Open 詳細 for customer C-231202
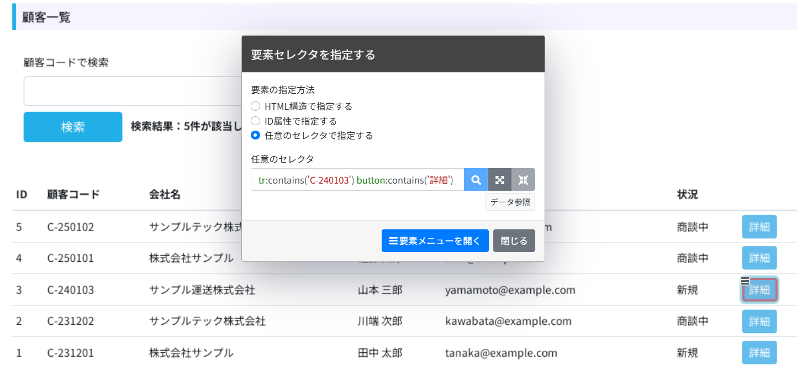797x376 pixels. click(x=759, y=321)
